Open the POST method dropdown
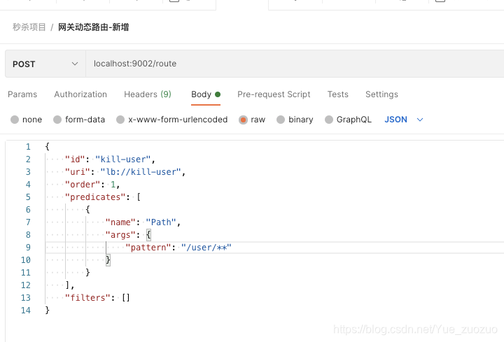The image size is (504, 342). (45, 64)
